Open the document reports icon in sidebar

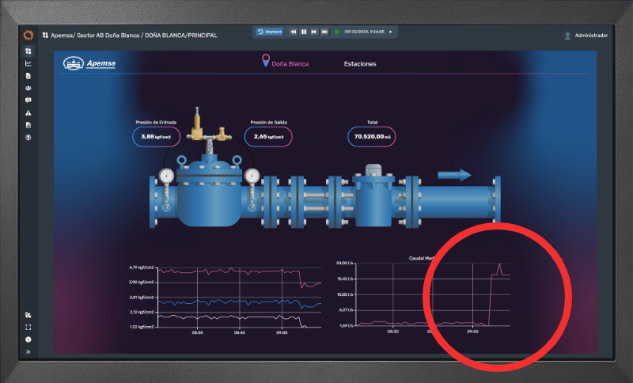(x=28, y=76)
